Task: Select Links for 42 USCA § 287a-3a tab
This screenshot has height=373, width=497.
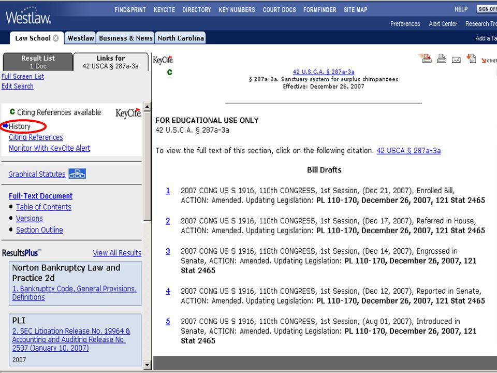Action: point(111,62)
